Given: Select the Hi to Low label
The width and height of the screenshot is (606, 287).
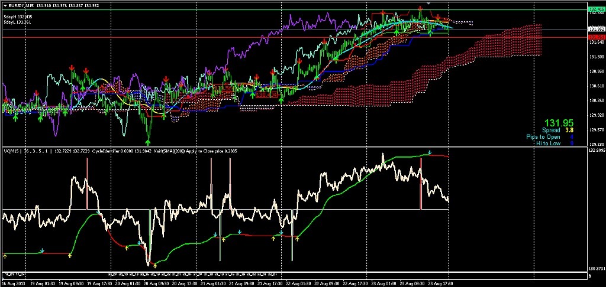Looking at the screenshot, I should [548, 143].
